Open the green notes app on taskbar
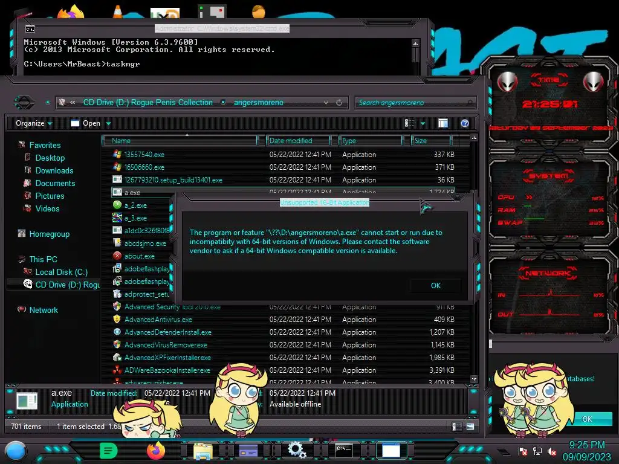Image resolution: width=619 pixels, height=464 pixels. pos(109,451)
